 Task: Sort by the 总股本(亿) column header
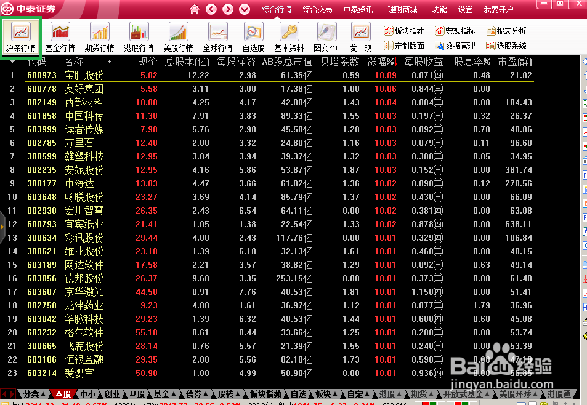[x=187, y=62]
